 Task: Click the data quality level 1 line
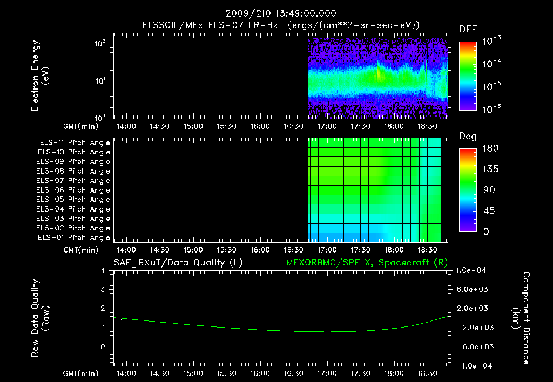click(x=376, y=328)
